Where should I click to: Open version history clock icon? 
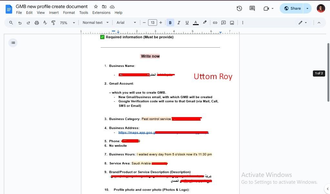[x=239, y=9]
